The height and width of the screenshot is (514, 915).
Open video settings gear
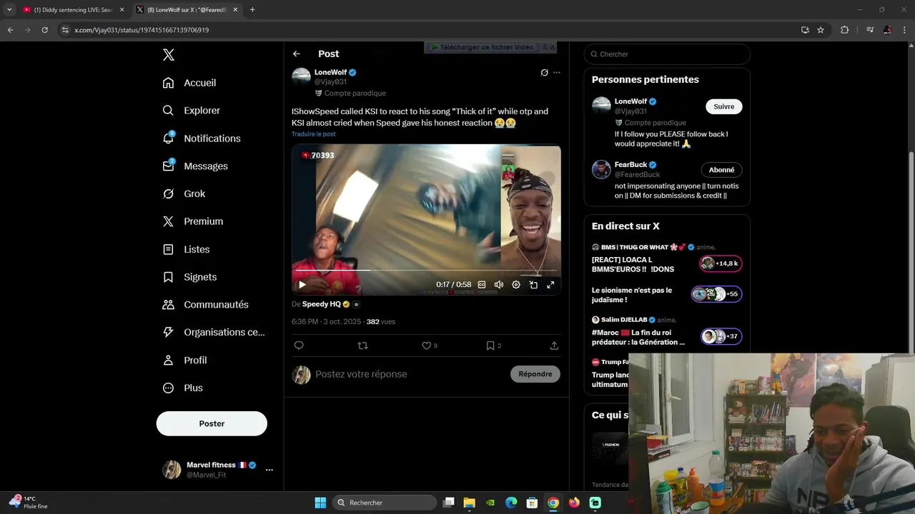point(516,285)
